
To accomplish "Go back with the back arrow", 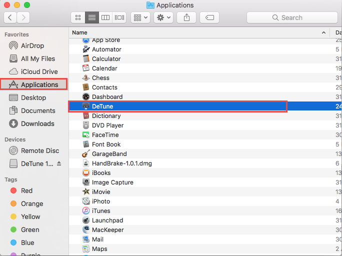I will click(x=10, y=17).
